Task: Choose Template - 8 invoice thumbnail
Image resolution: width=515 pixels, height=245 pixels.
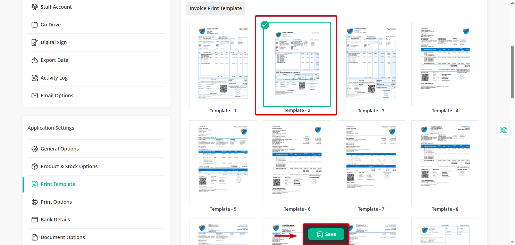Action: tap(445, 163)
